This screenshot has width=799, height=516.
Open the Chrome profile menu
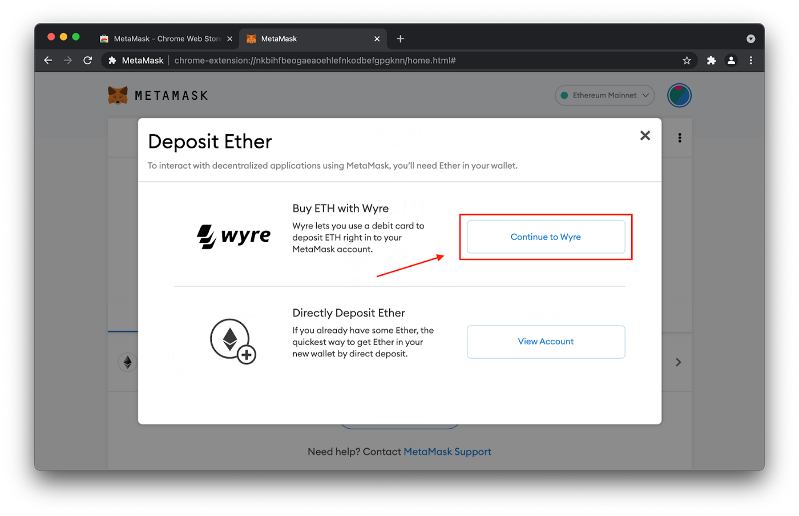coord(731,60)
